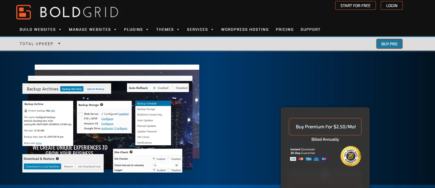The height and width of the screenshot is (188, 435).
Task: Click the Mastercard payment icon
Action: click(x=301, y=159)
